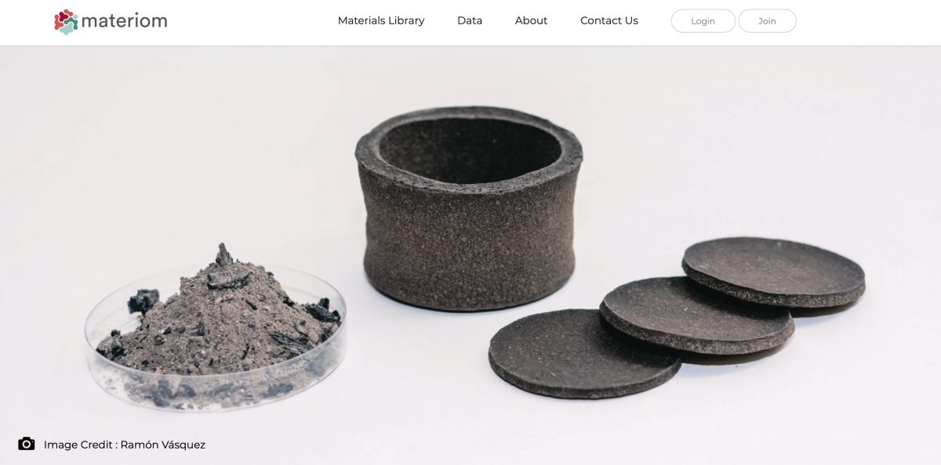This screenshot has width=941, height=465.
Task: Click the blank header area right of Join
Action: tap(863, 22)
